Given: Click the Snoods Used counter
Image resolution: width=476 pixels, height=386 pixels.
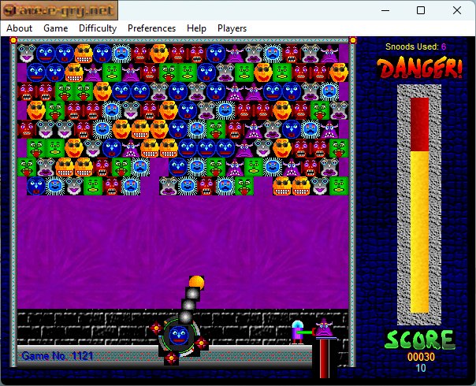Looking at the screenshot, I should 415,46.
